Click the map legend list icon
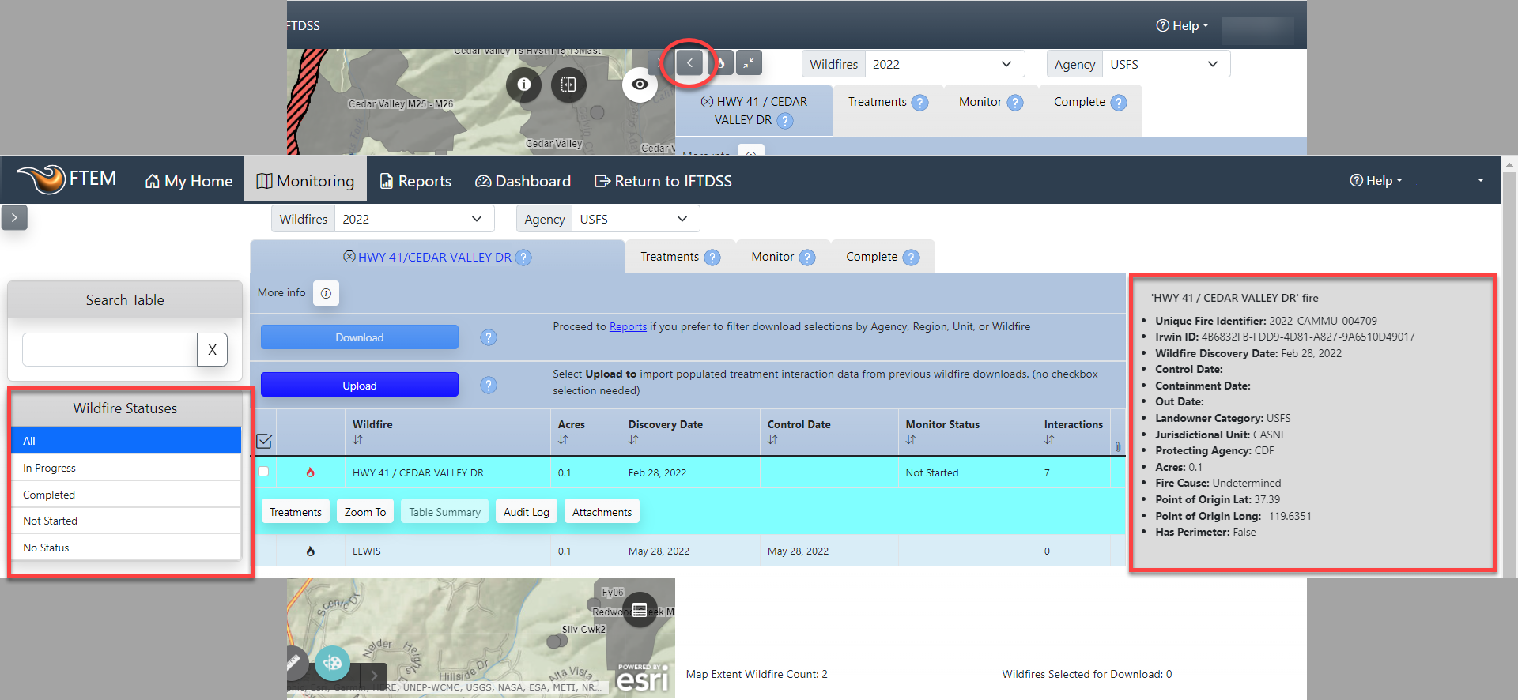1518x700 pixels. point(640,610)
